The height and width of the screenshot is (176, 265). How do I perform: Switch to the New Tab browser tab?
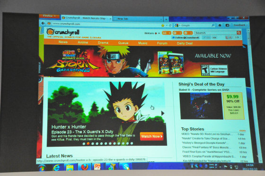pyautogui.click(x=138, y=19)
